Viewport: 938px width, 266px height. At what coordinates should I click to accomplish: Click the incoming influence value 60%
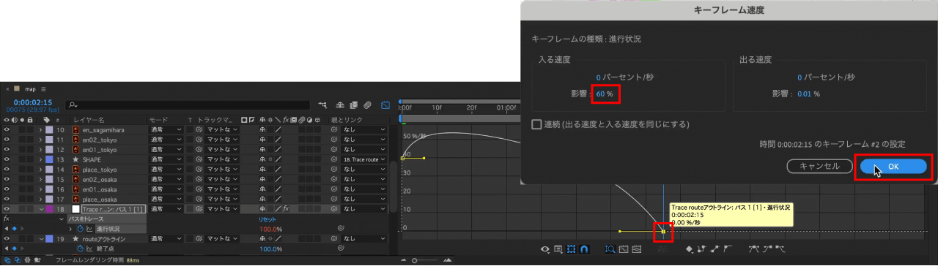point(605,94)
